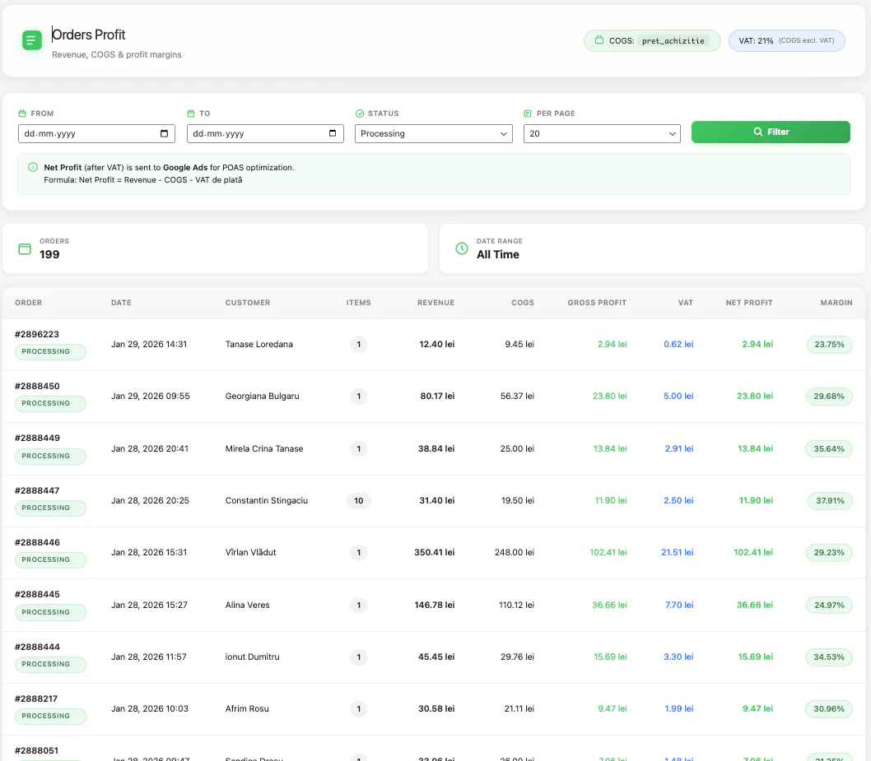Click the list icon beside PER PAGE label
The height and width of the screenshot is (761, 871).
[x=528, y=114]
